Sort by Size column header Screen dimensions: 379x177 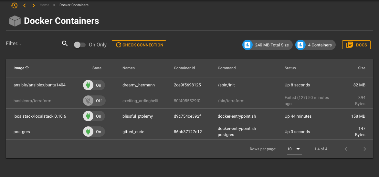pos(362,68)
